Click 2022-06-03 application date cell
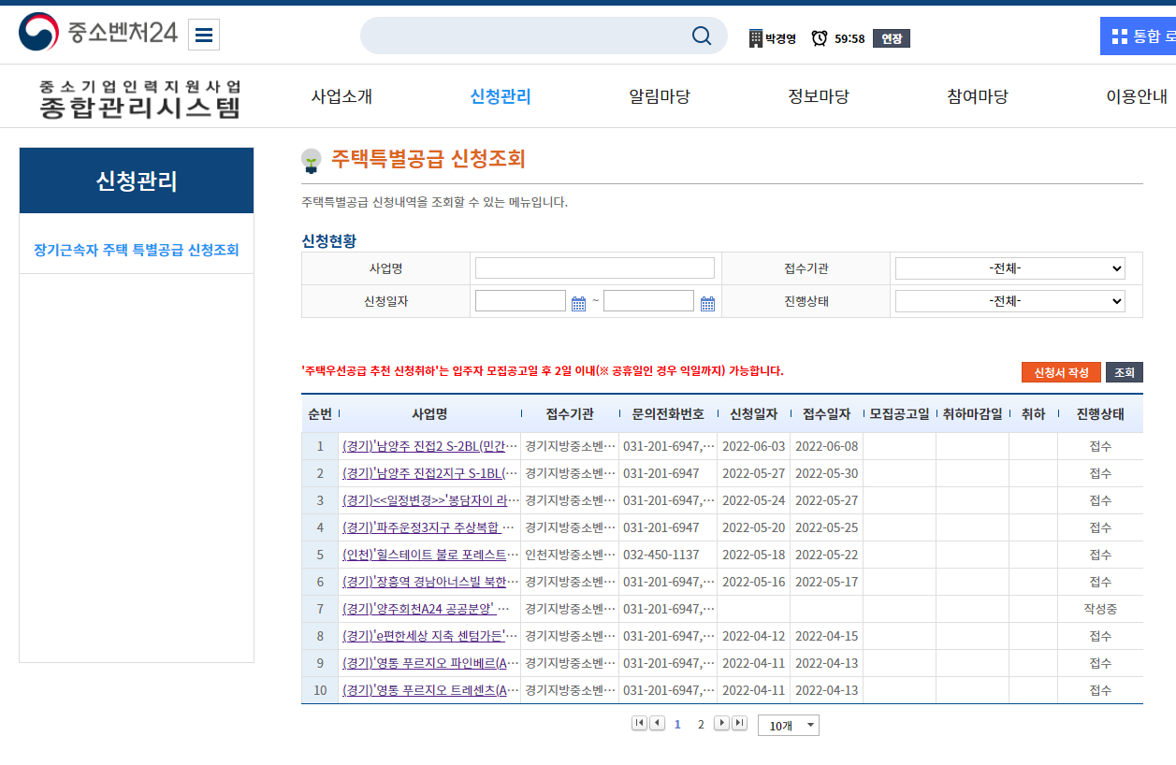 (x=753, y=446)
